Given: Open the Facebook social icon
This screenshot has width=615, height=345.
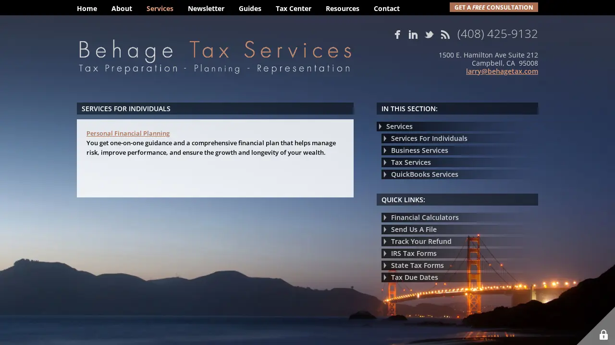Looking at the screenshot, I should click(x=397, y=34).
